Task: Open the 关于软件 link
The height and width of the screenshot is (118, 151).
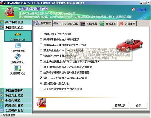Action: pos(141,10)
